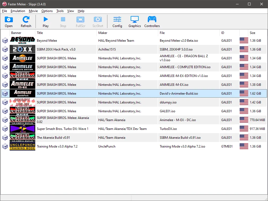Viewport: 268px width, 201px height.
Task: Open the Emulation menu
Action: pyautogui.click(x=18, y=11)
